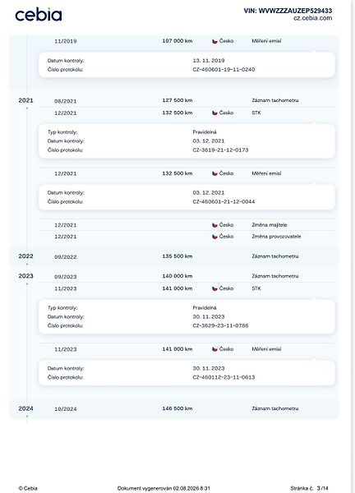Image resolution: width=355 pixels, height=493 pixels.
Task: Click the flag on the 12/2021 Měření emisí row
Action: (x=214, y=173)
